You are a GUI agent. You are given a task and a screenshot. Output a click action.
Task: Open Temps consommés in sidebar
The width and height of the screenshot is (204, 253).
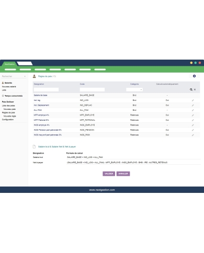coord(14,96)
